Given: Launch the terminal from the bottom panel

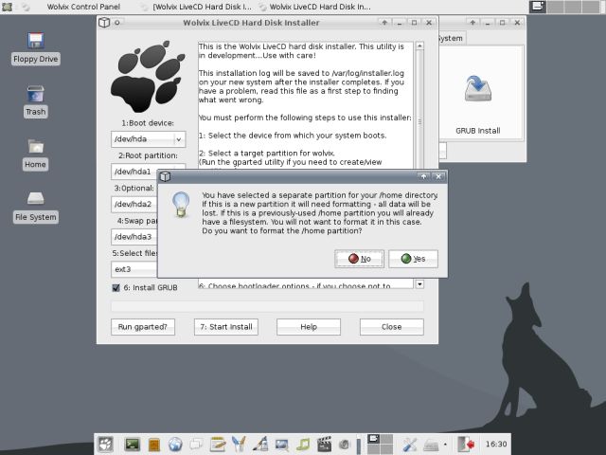Looking at the screenshot, I should 132,444.
